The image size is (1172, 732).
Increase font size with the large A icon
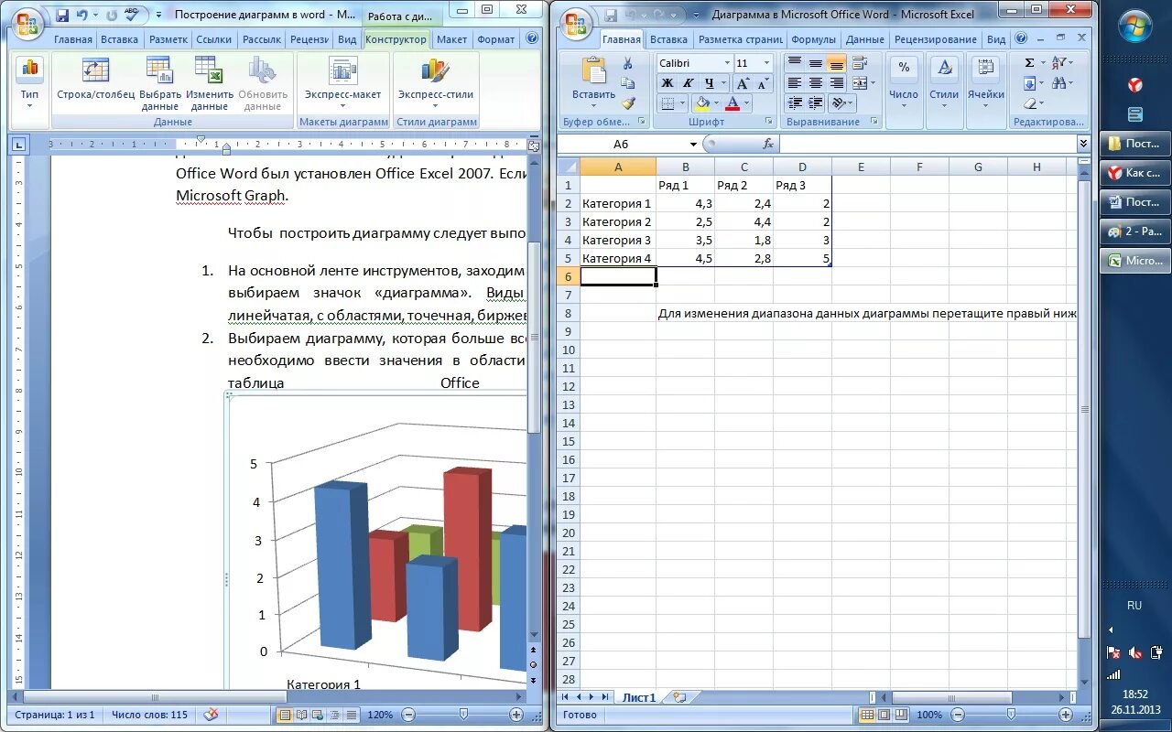click(x=743, y=83)
